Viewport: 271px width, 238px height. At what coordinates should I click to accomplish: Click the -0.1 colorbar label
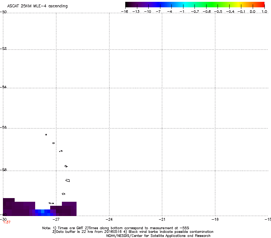(241, 12)
